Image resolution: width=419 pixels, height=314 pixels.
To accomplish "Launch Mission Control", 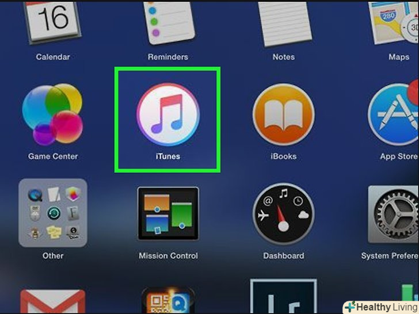I will [x=168, y=213].
